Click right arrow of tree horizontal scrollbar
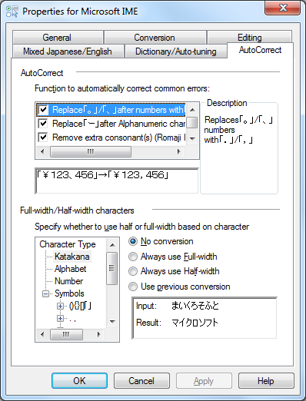The height and width of the screenshot is (401, 306). click(x=99, y=334)
